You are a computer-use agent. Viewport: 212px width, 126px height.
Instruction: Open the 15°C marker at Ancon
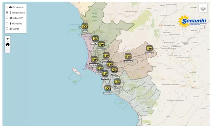click(x=85, y=26)
